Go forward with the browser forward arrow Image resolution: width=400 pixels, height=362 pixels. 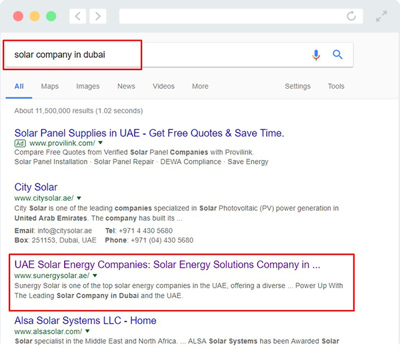click(98, 16)
